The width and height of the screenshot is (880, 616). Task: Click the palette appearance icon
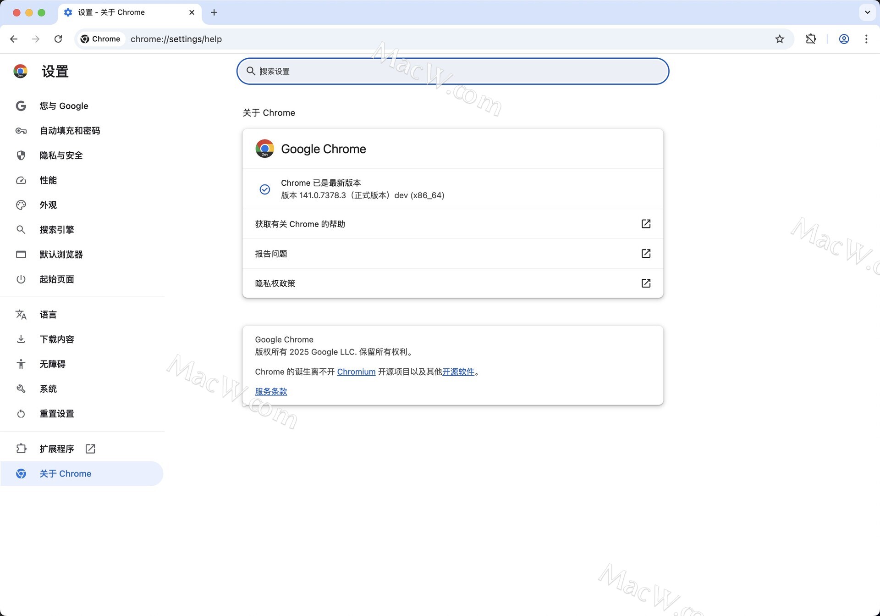click(21, 205)
